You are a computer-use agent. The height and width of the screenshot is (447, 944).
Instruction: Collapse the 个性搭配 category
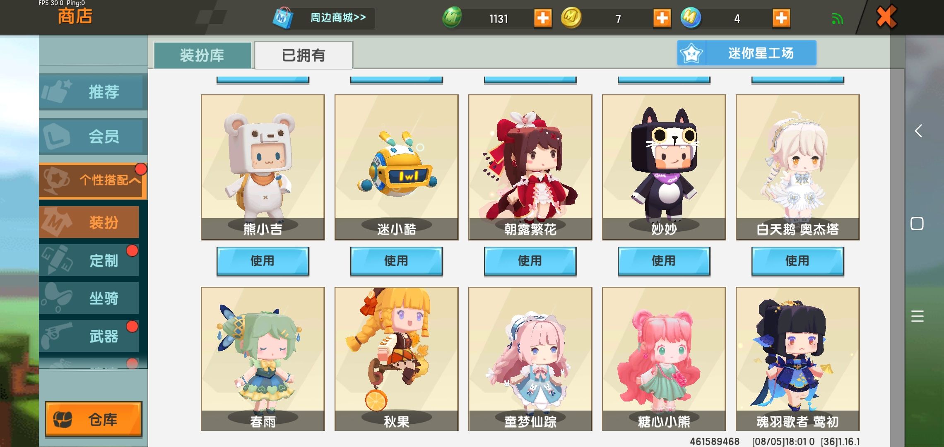93,180
